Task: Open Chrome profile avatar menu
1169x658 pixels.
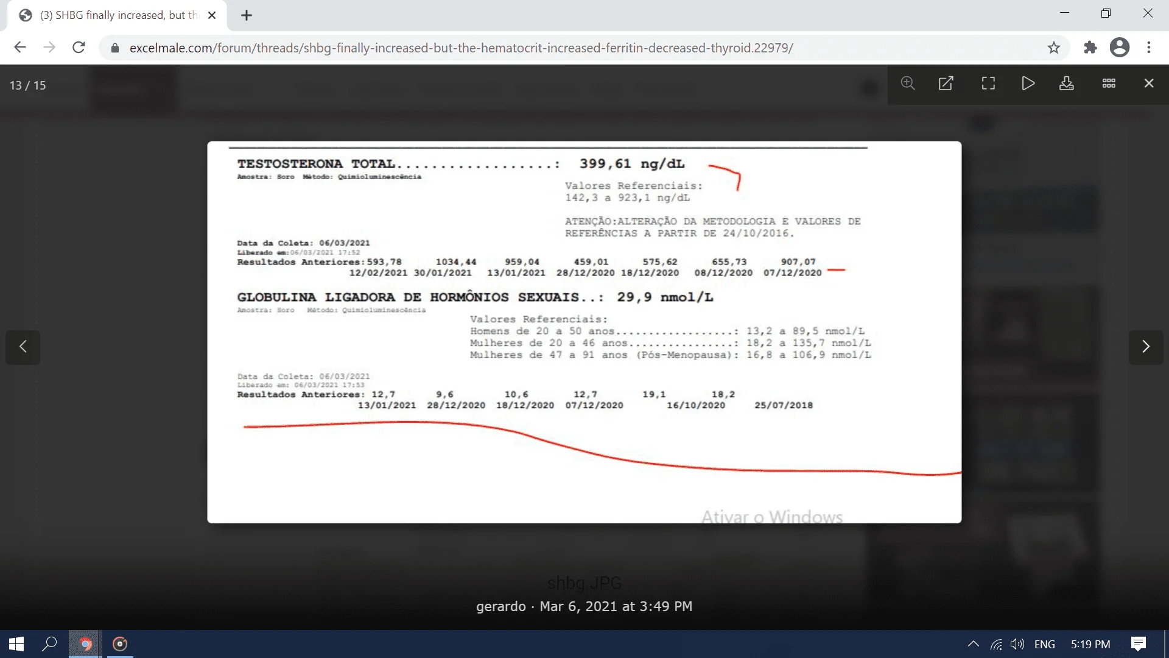Action: [x=1119, y=48]
